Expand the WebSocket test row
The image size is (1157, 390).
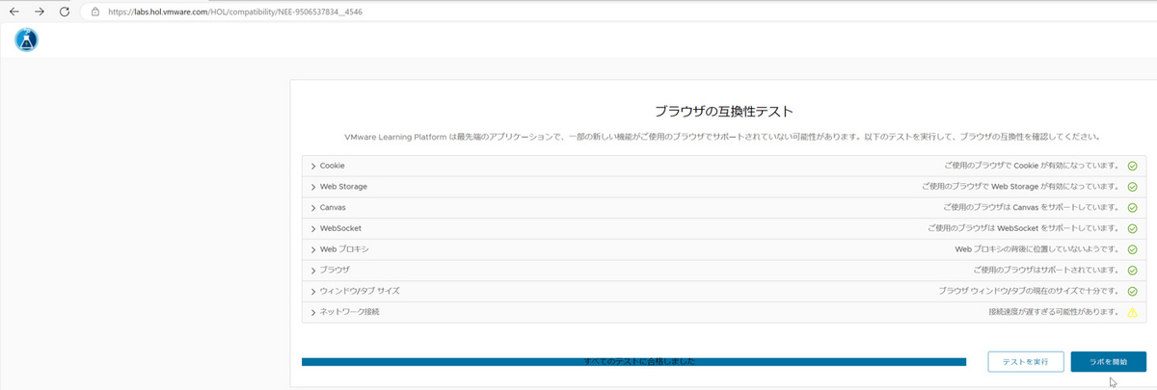click(723, 228)
